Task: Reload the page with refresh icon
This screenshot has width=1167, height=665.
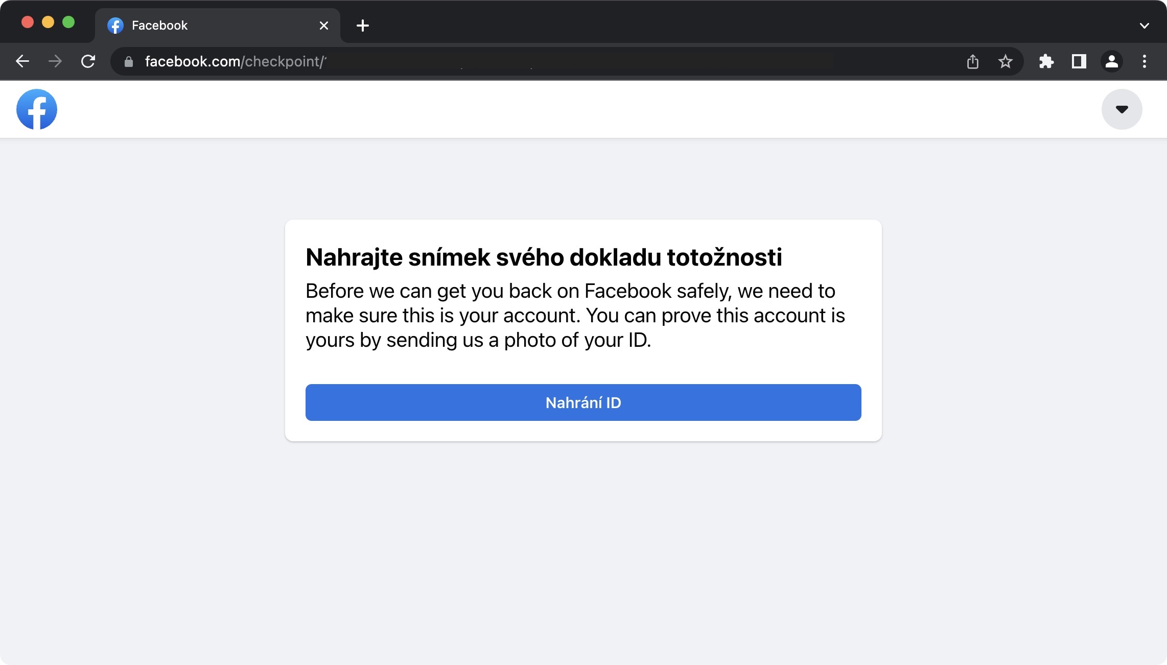Action: 88,61
